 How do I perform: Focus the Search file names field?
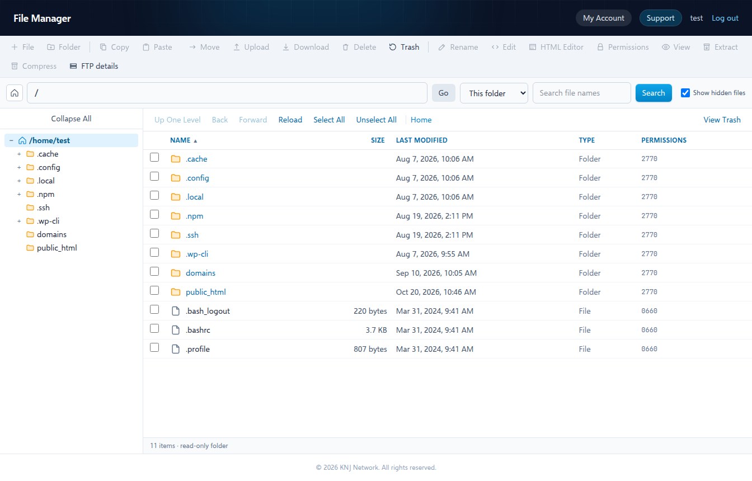[x=582, y=93]
